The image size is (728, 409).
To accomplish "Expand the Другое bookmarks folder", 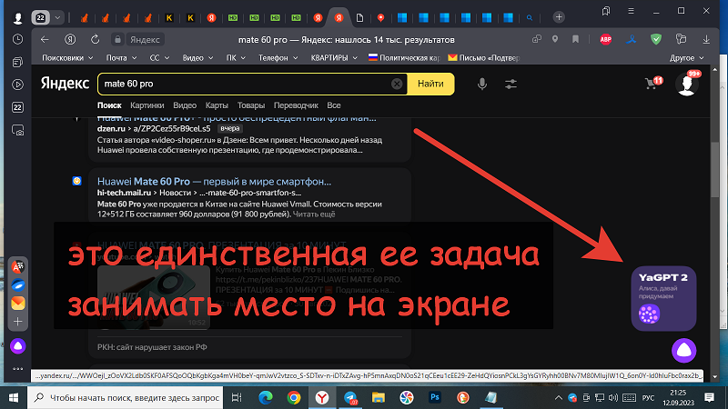I will coord(687,58).
